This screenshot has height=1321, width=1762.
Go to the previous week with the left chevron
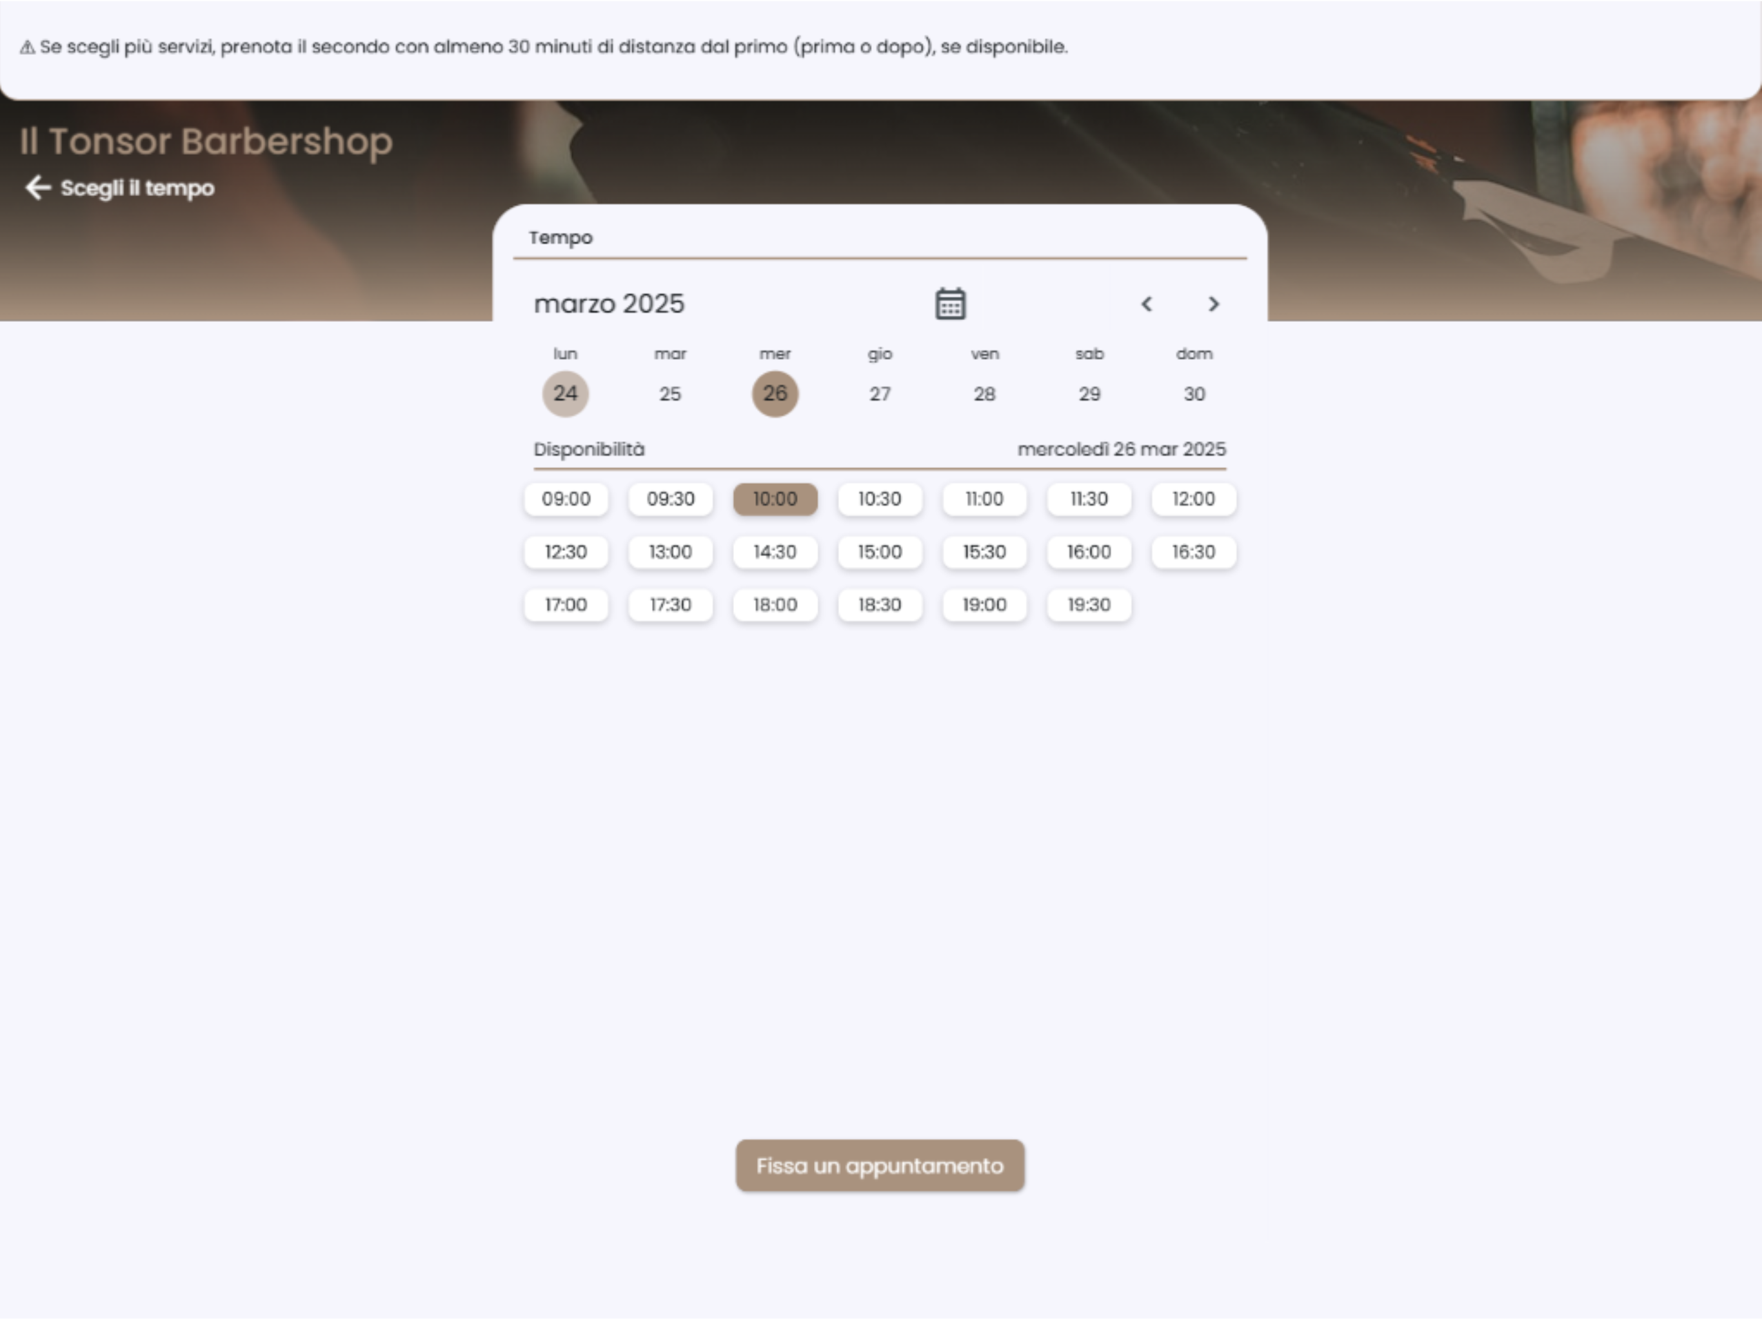[1146, 304]
